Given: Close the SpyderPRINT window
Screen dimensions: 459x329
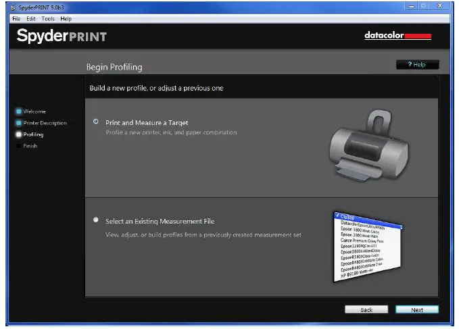Looking at the screenshot, I should 439,6.
